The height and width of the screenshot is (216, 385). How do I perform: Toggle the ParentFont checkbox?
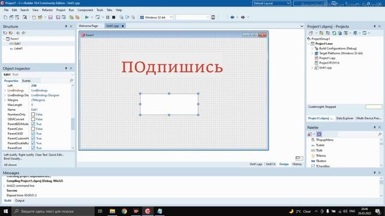coord(33,148)
